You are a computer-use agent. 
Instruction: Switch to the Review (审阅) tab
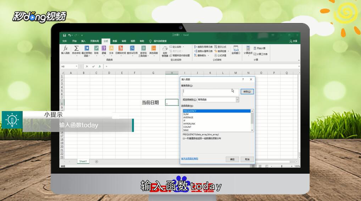124,41
